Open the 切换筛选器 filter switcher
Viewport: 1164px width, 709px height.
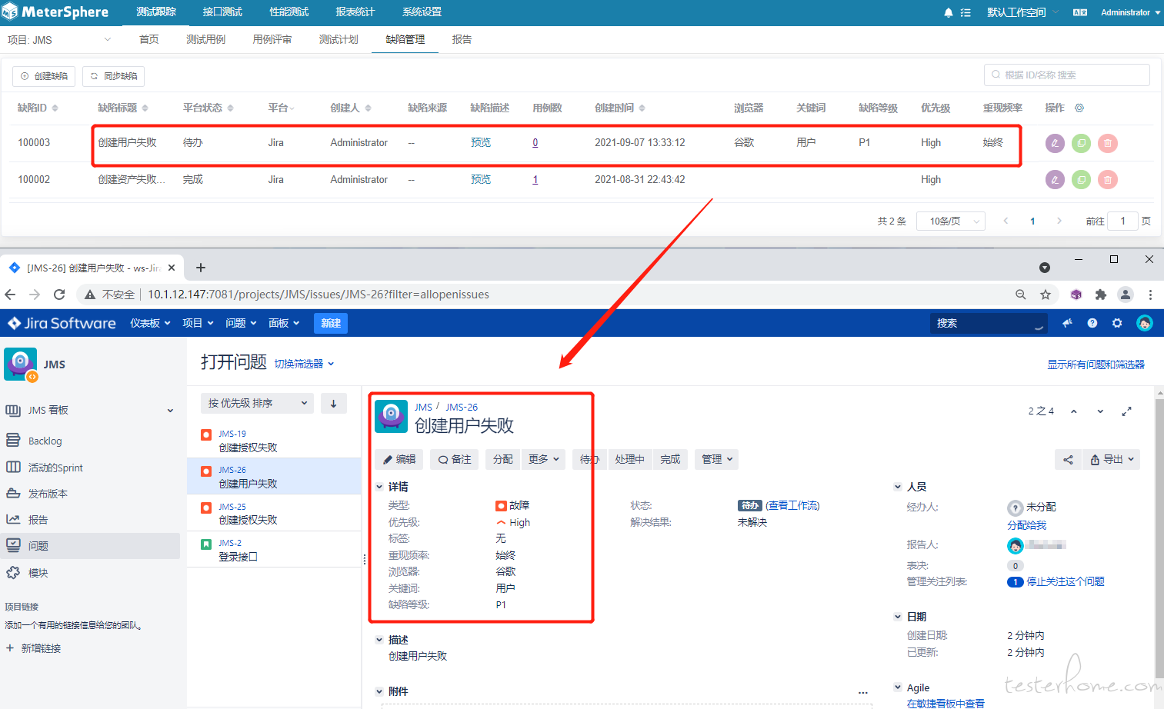tap(304, 364)
